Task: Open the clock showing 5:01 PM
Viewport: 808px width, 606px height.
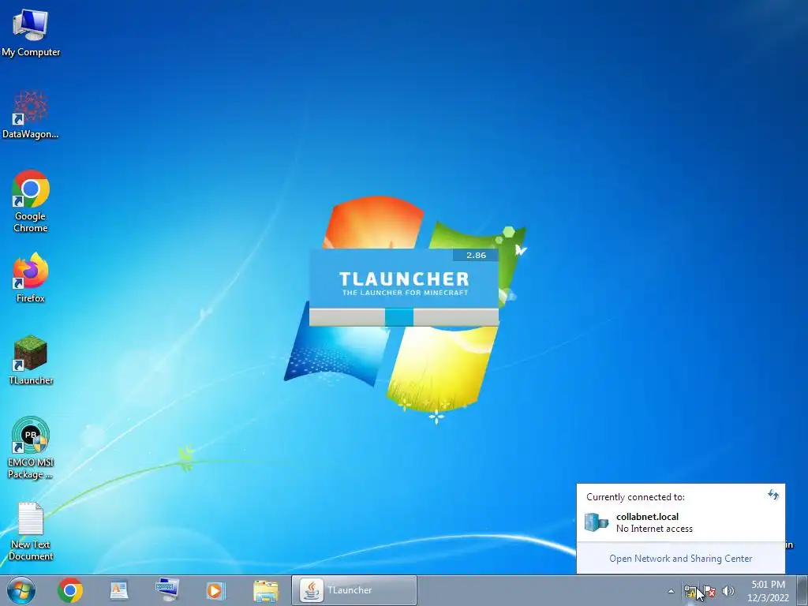Action: [x=768, y=591]
